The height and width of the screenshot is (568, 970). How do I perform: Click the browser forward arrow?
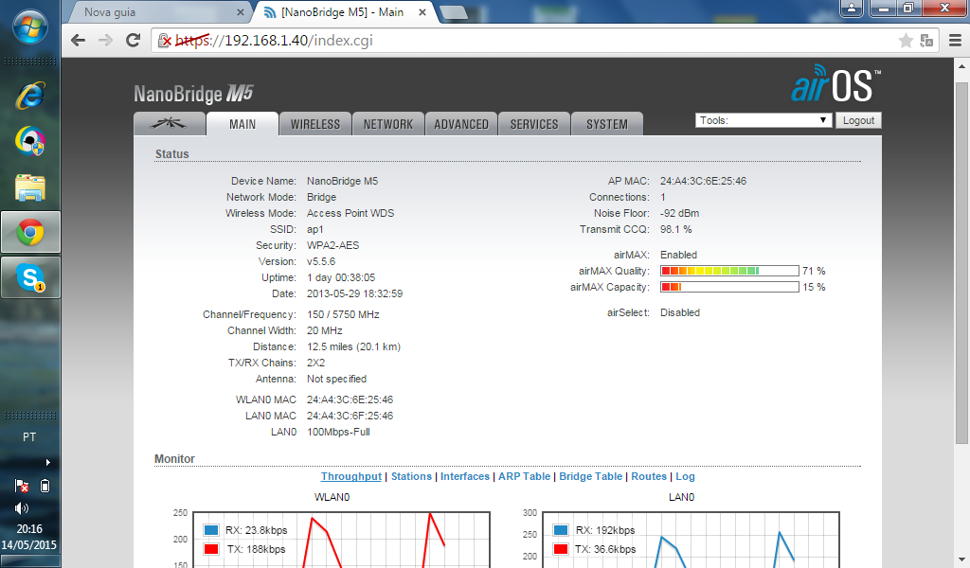(106, 41)
